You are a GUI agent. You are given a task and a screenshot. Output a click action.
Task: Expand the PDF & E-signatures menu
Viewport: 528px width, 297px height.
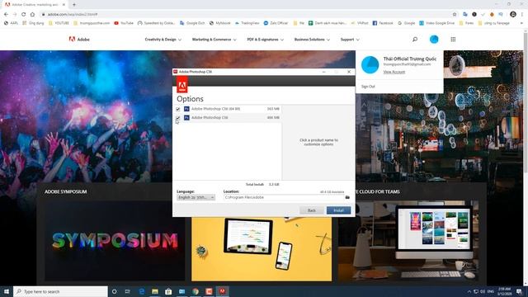266,40
